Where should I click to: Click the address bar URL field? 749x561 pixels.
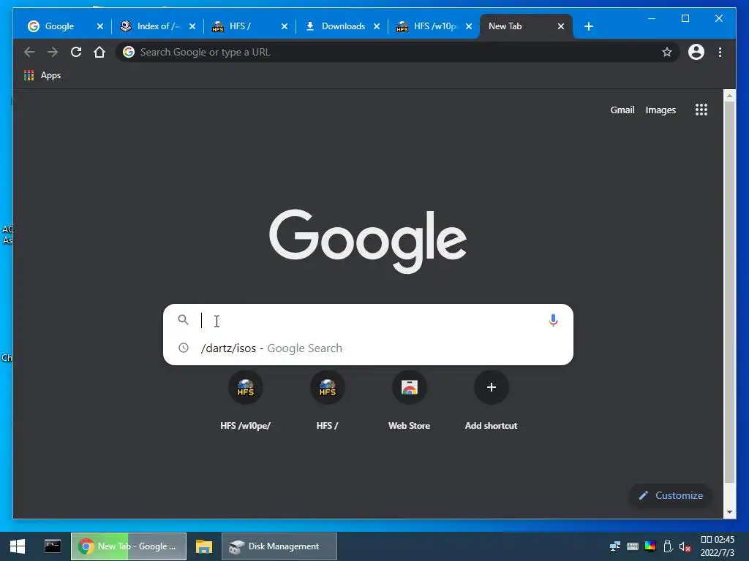396,52
